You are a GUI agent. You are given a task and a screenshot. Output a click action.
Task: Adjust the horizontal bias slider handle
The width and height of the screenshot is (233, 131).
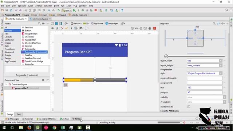point(166,56)
